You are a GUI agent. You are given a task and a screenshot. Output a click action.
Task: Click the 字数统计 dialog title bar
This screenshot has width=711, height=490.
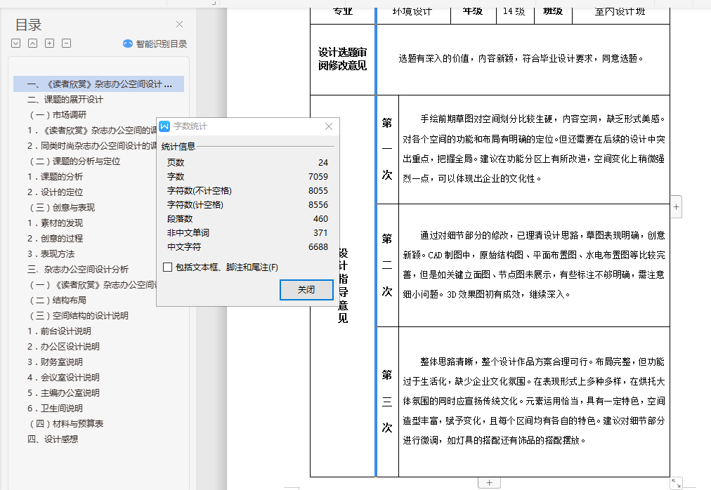pyautogui.click(x=247, y=126)
